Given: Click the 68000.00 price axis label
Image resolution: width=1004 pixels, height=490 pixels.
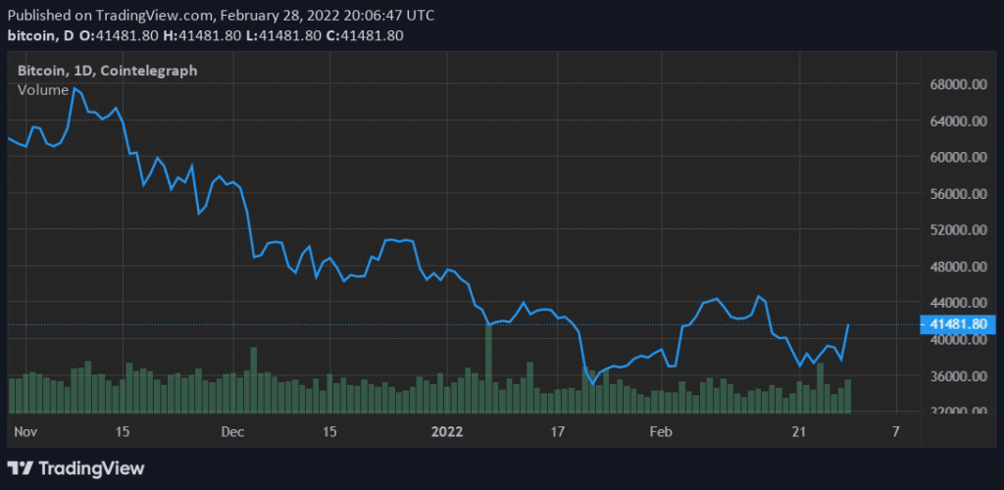Looking at the screenshot, I should point(956,84).
